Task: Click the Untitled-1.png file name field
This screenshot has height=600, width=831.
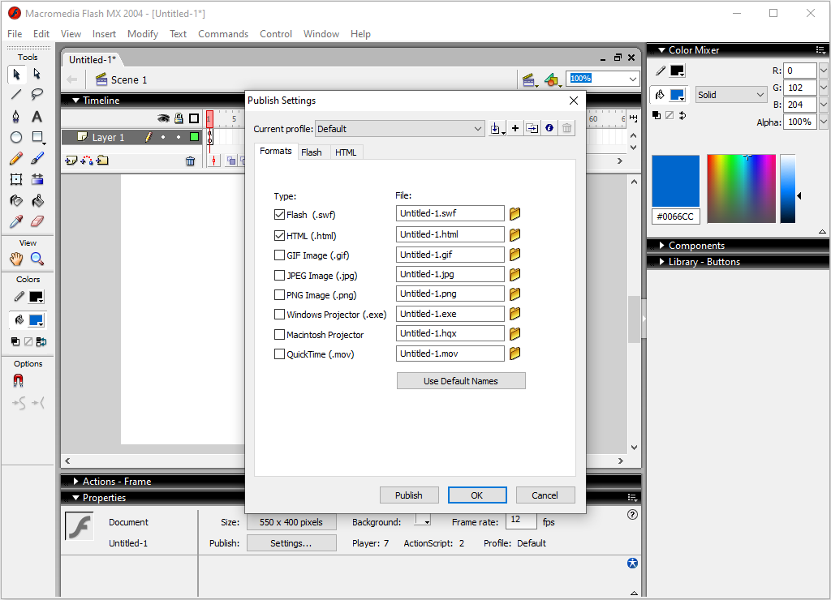Action: pyautogui.click(x=450, y=294)
